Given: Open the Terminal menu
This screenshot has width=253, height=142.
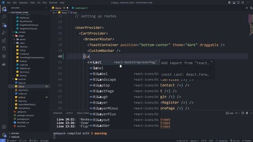Looking at the screenshot, I should click(53, 3).
